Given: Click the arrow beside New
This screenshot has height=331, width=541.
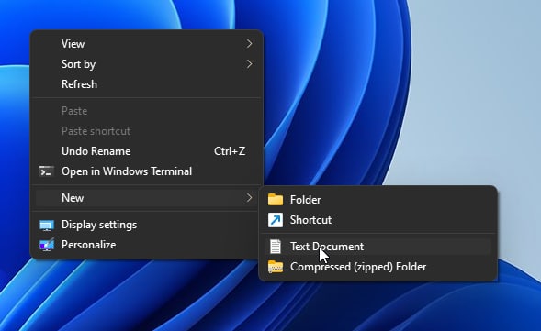Looking at the screenshot, I should click(249, 198).
